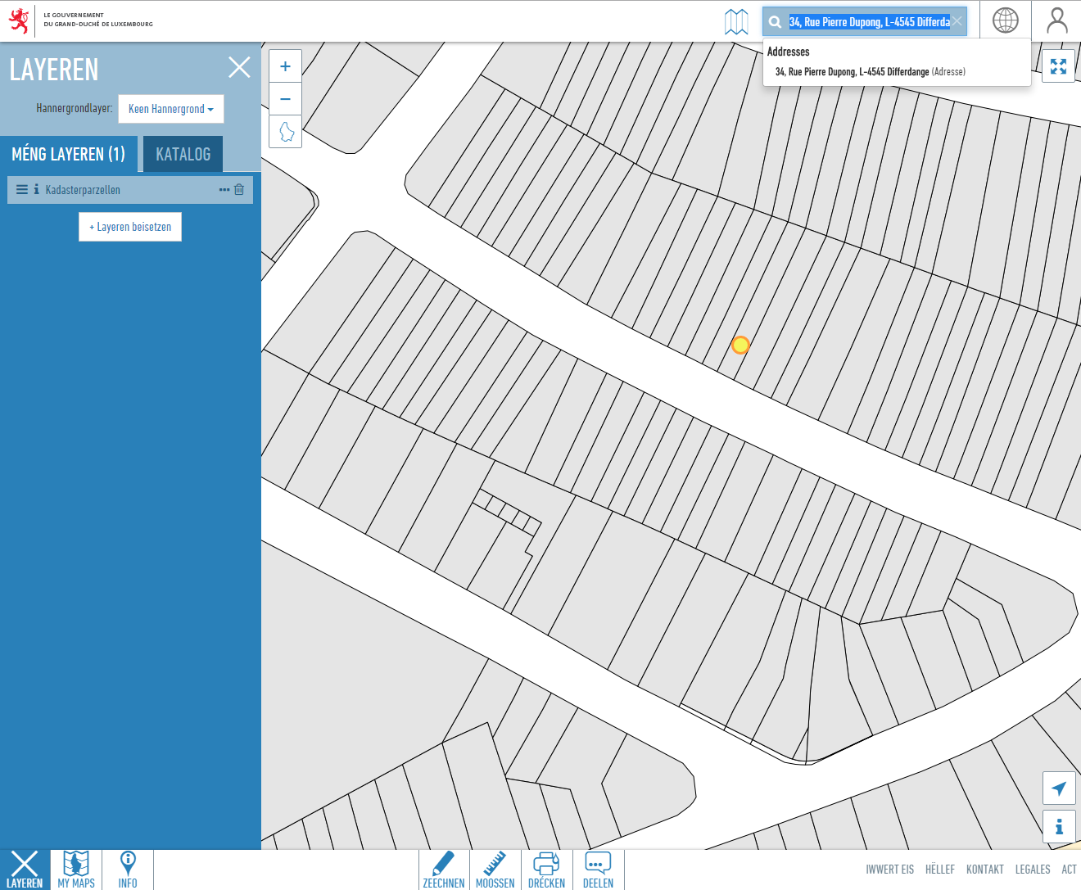Open the Keen Hannergrond background dropdown
Image resolution: width=1081 pixels, height=890 pixels.
pos(170,108)
